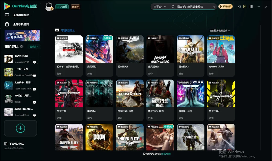Open the 幽灵观察者 game card
The width and height of the screenshot is (272, 161).
click(x=160, y=56)
